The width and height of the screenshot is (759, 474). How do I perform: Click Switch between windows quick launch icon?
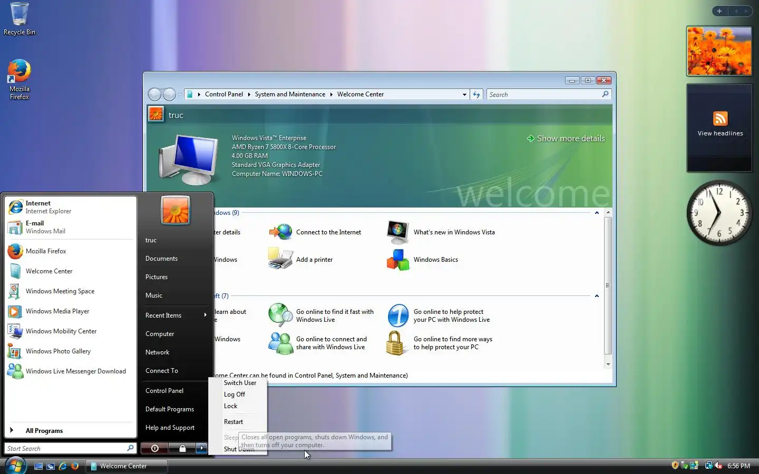tap(51, 466)
